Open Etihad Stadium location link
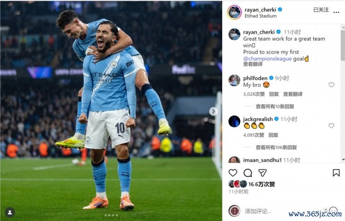 pyautogui.click(x=260, y=16)
